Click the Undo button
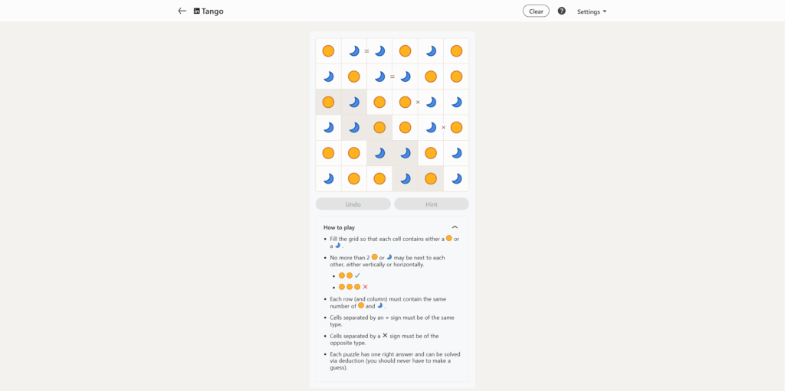The image size is (785, 391). pyautogui.click(x=353, y=204)
